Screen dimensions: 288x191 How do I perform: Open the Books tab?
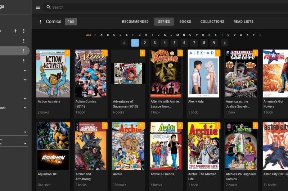(x=185, y=22)
